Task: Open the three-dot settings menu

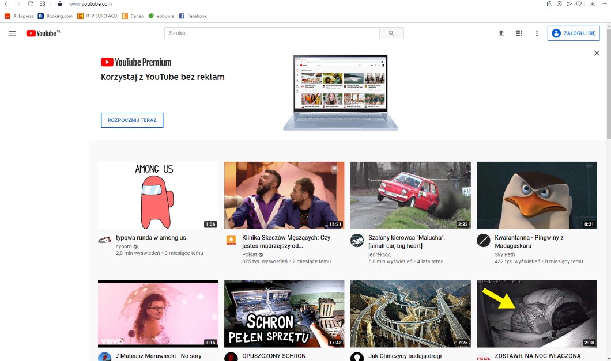Action: [x=537, y=33]
